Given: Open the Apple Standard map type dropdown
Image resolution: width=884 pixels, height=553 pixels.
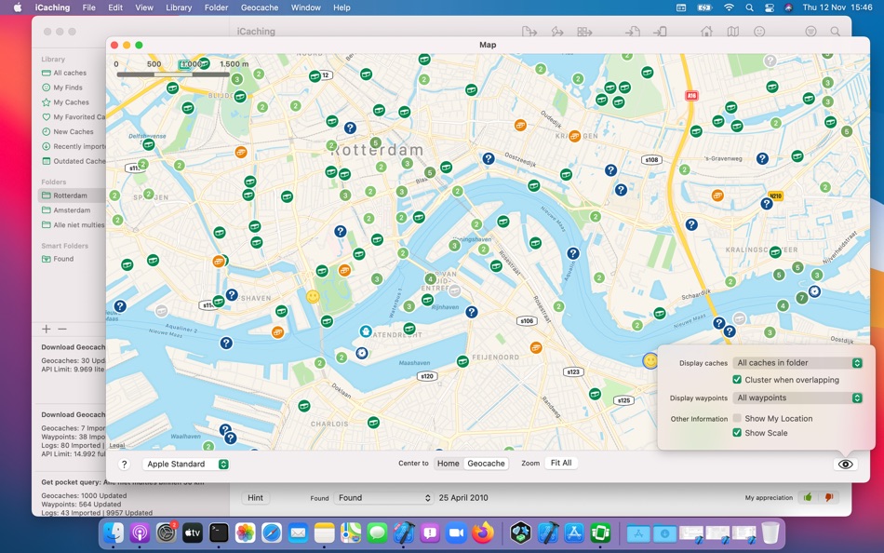Looking at the screenshot, I should coord(185,463).
